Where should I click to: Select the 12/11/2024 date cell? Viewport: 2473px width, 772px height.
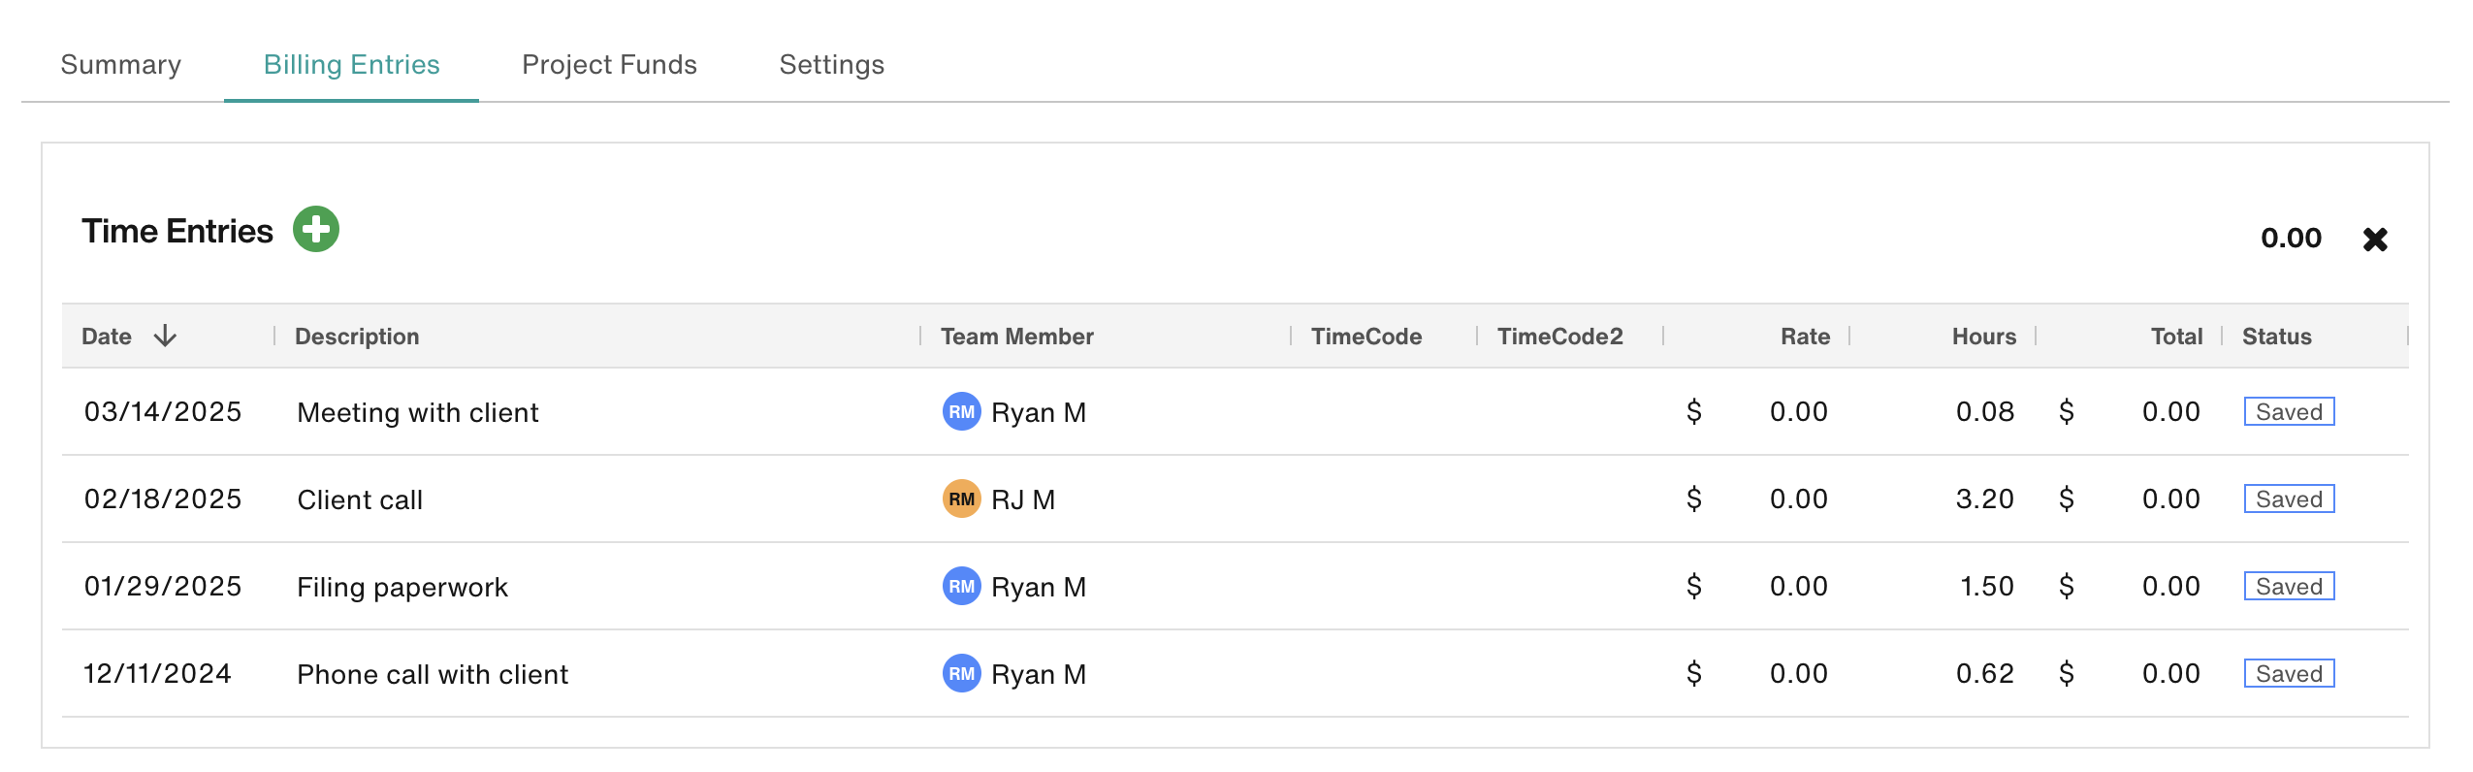tap(157, 673)
